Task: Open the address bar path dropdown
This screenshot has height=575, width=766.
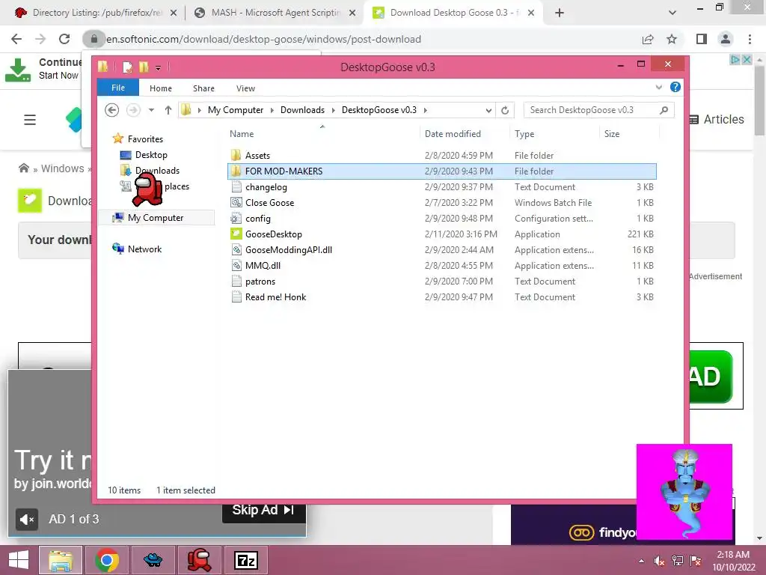Action: [488, 111]
